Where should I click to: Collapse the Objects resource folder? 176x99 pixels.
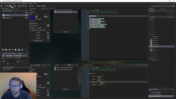[x=149, y=34]
